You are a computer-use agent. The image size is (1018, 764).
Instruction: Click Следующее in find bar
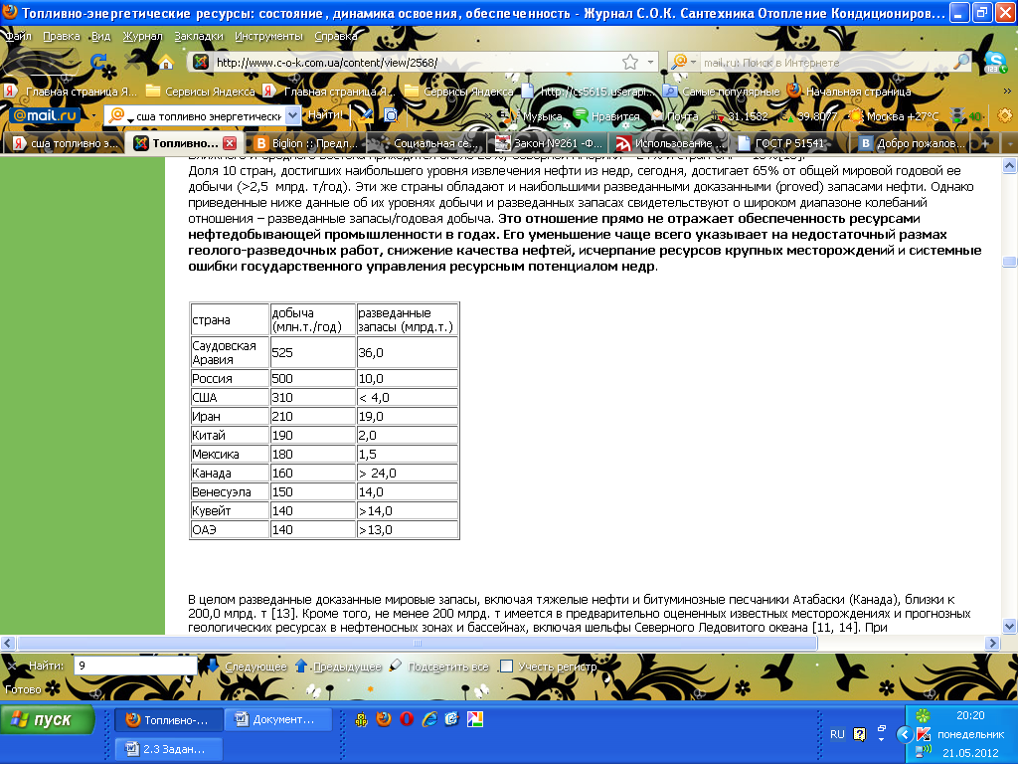(x=248, y=667)
